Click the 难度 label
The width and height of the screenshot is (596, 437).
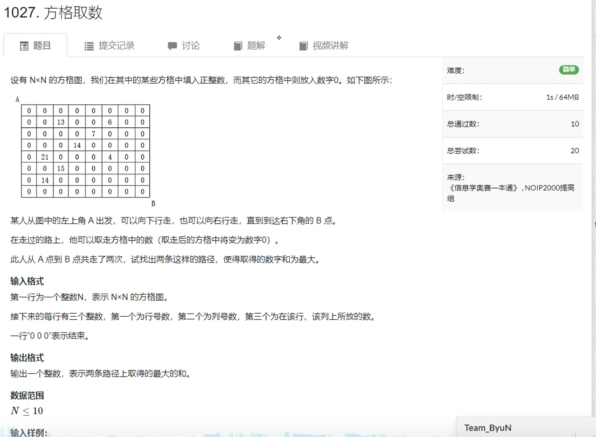pos(456,70)
